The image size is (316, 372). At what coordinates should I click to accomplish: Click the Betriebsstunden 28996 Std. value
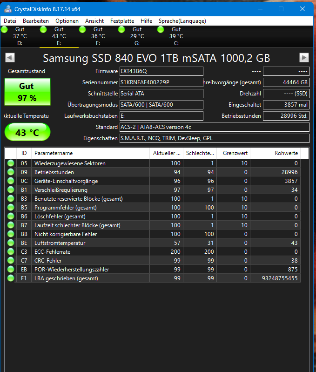(286, 116)
